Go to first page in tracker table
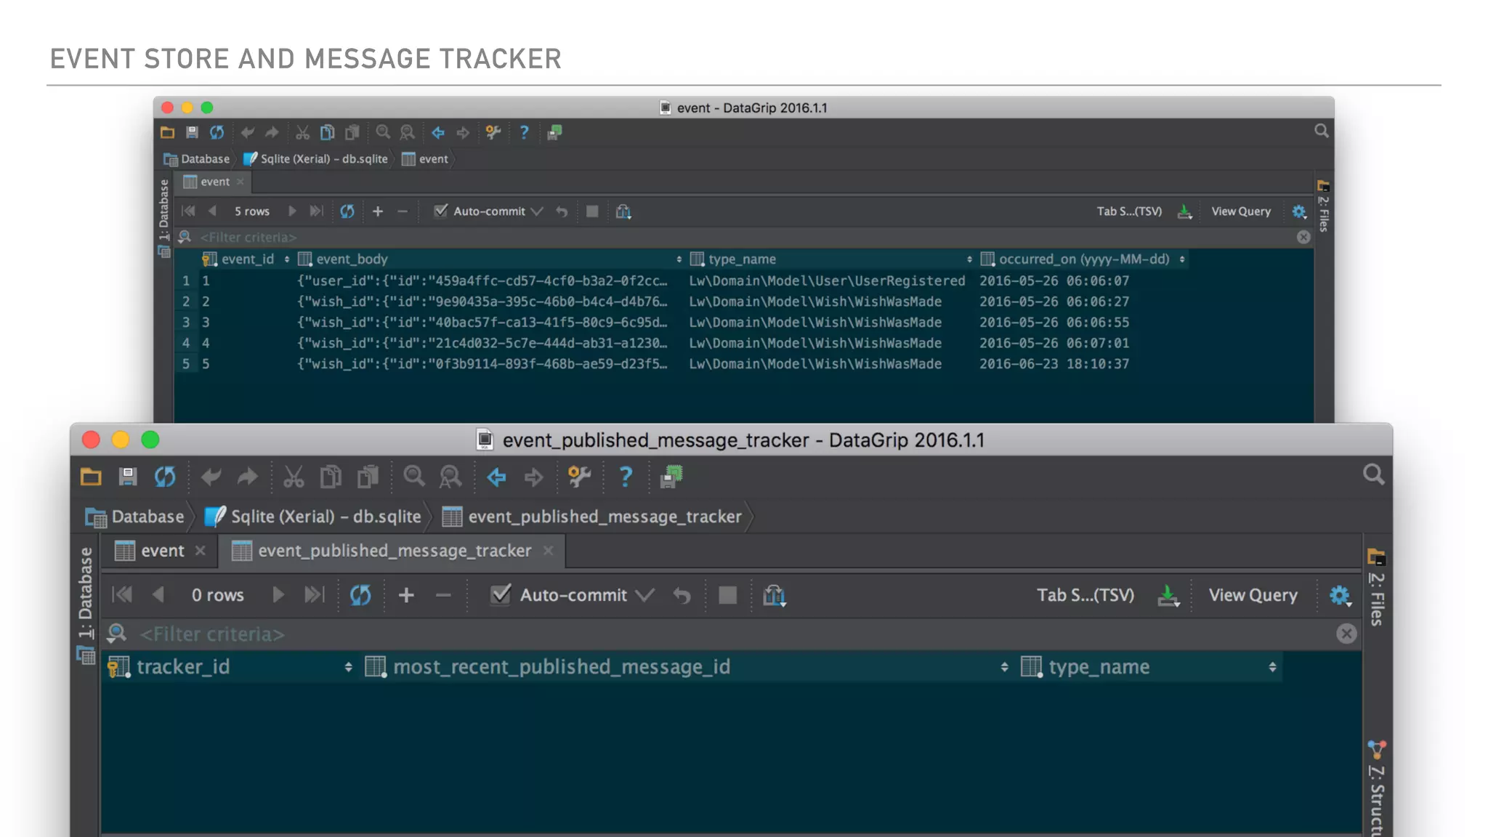The image size is (1488, 837). [x=122, y=595]
